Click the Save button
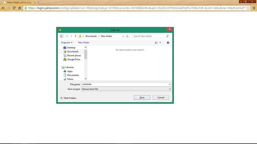This screenshot has height=144, width=257. 142,97
